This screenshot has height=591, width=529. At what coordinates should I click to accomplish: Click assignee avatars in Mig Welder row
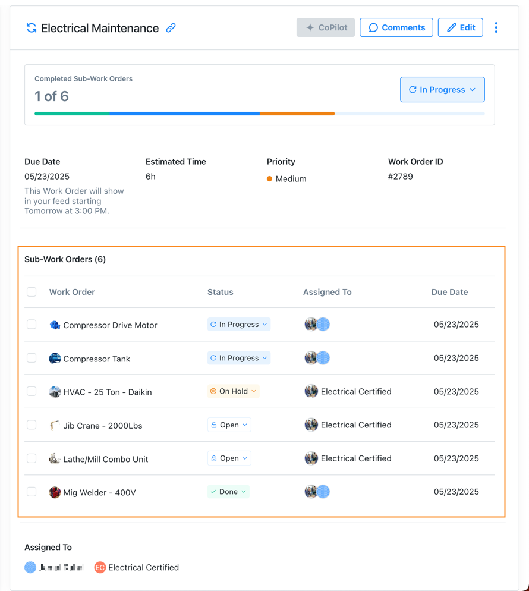317,492
